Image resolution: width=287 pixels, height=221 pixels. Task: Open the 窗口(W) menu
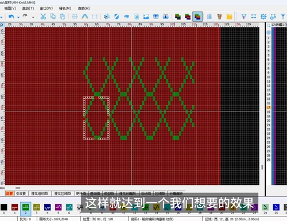click(x=46, y=9)
